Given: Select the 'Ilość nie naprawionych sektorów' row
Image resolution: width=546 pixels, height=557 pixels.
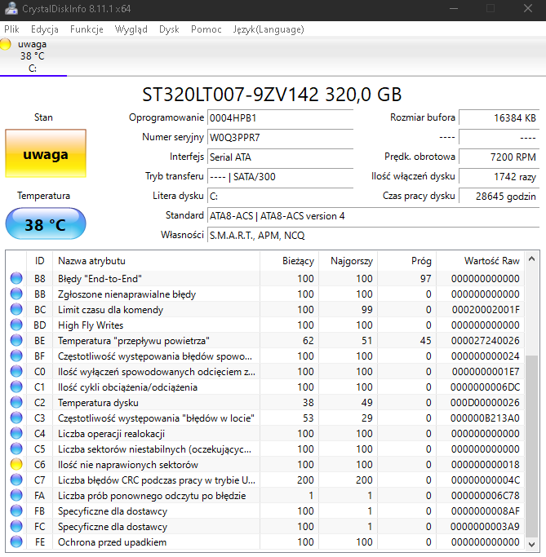Looking at the screenshot, I should [x=265, y=464].
